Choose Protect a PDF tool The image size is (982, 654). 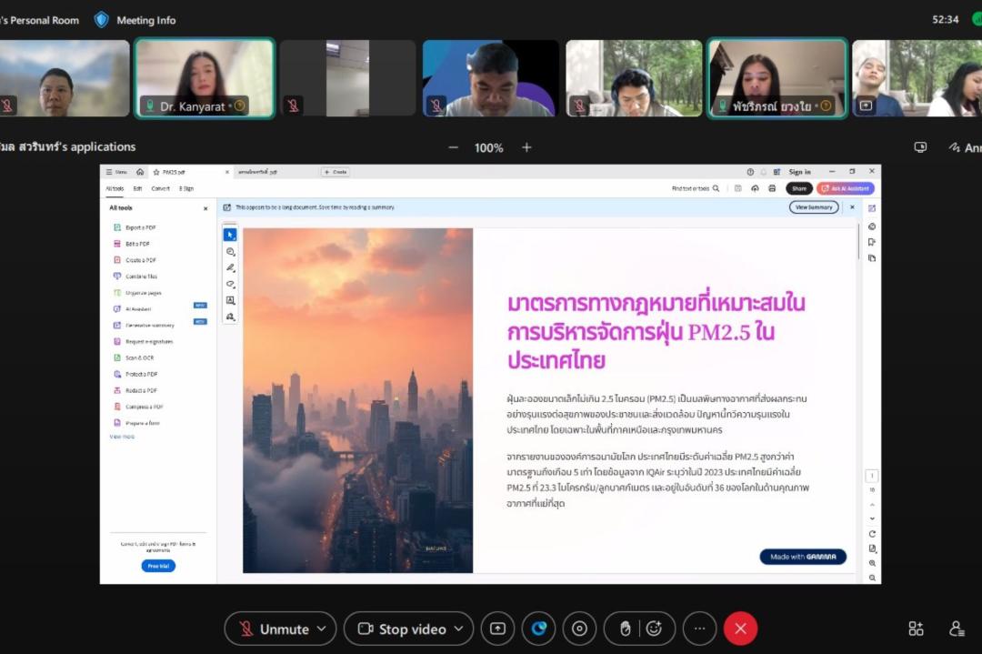pyautogui.click(x=135, y=374)
